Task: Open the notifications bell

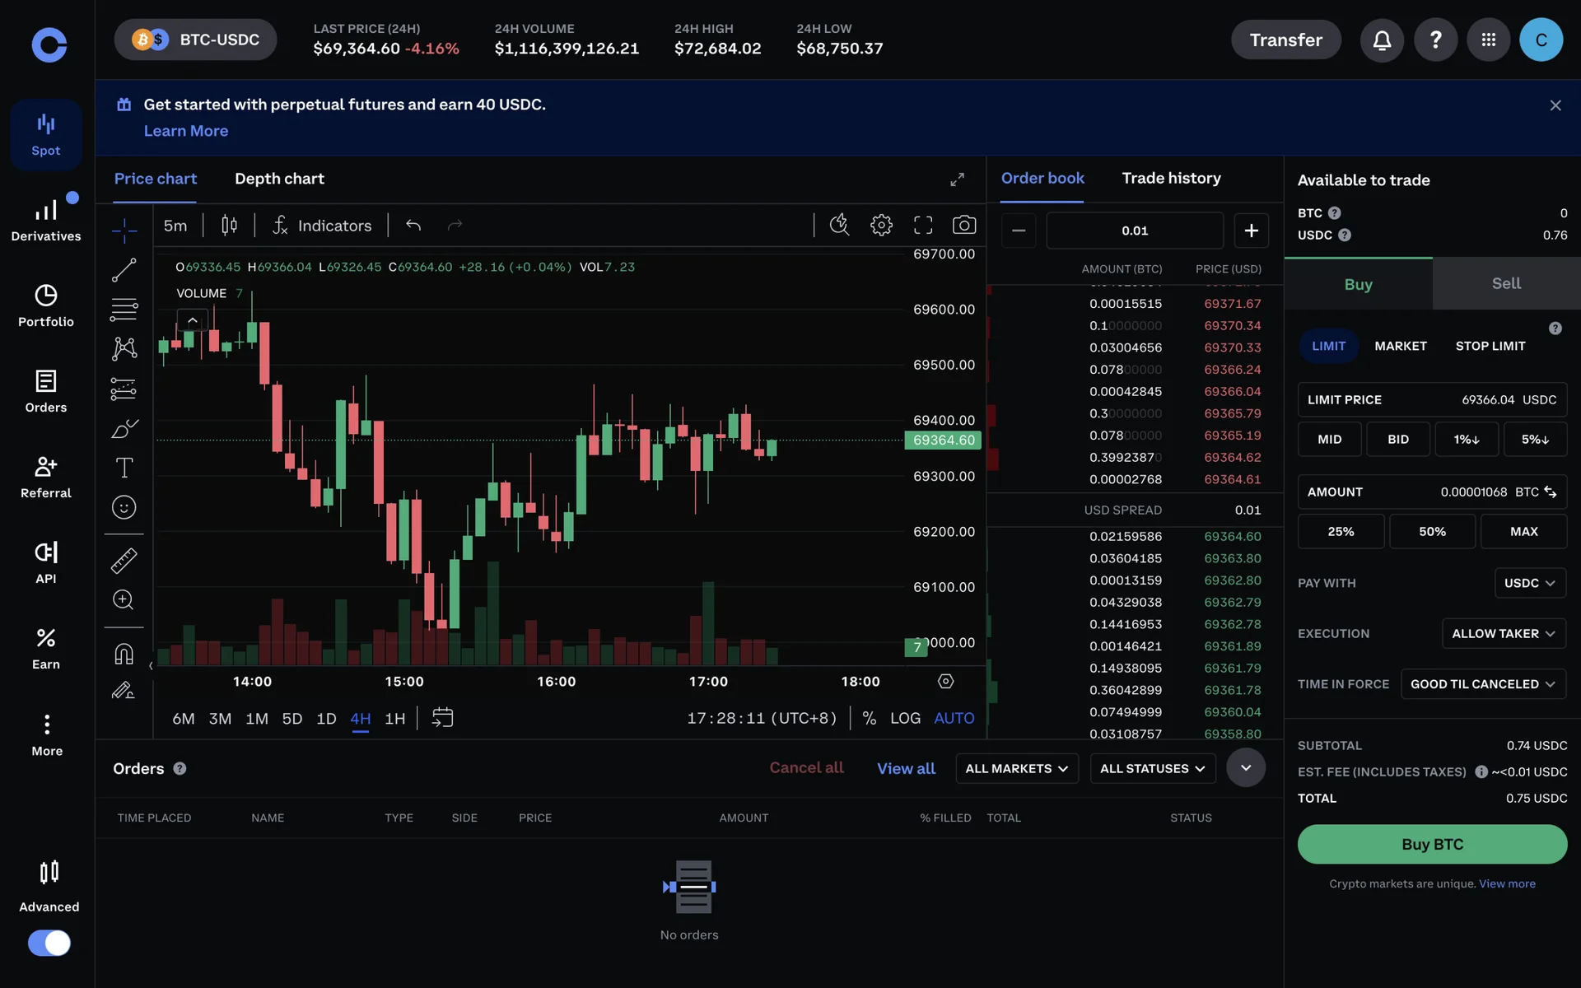Action: (x=1382, y=40)
